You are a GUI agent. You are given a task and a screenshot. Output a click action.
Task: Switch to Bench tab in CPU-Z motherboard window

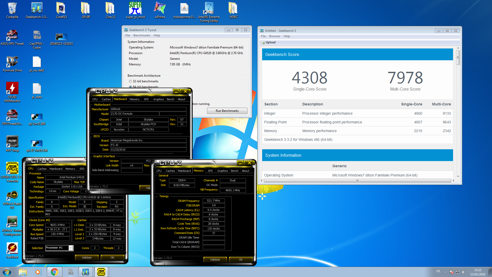coord(170,99)
